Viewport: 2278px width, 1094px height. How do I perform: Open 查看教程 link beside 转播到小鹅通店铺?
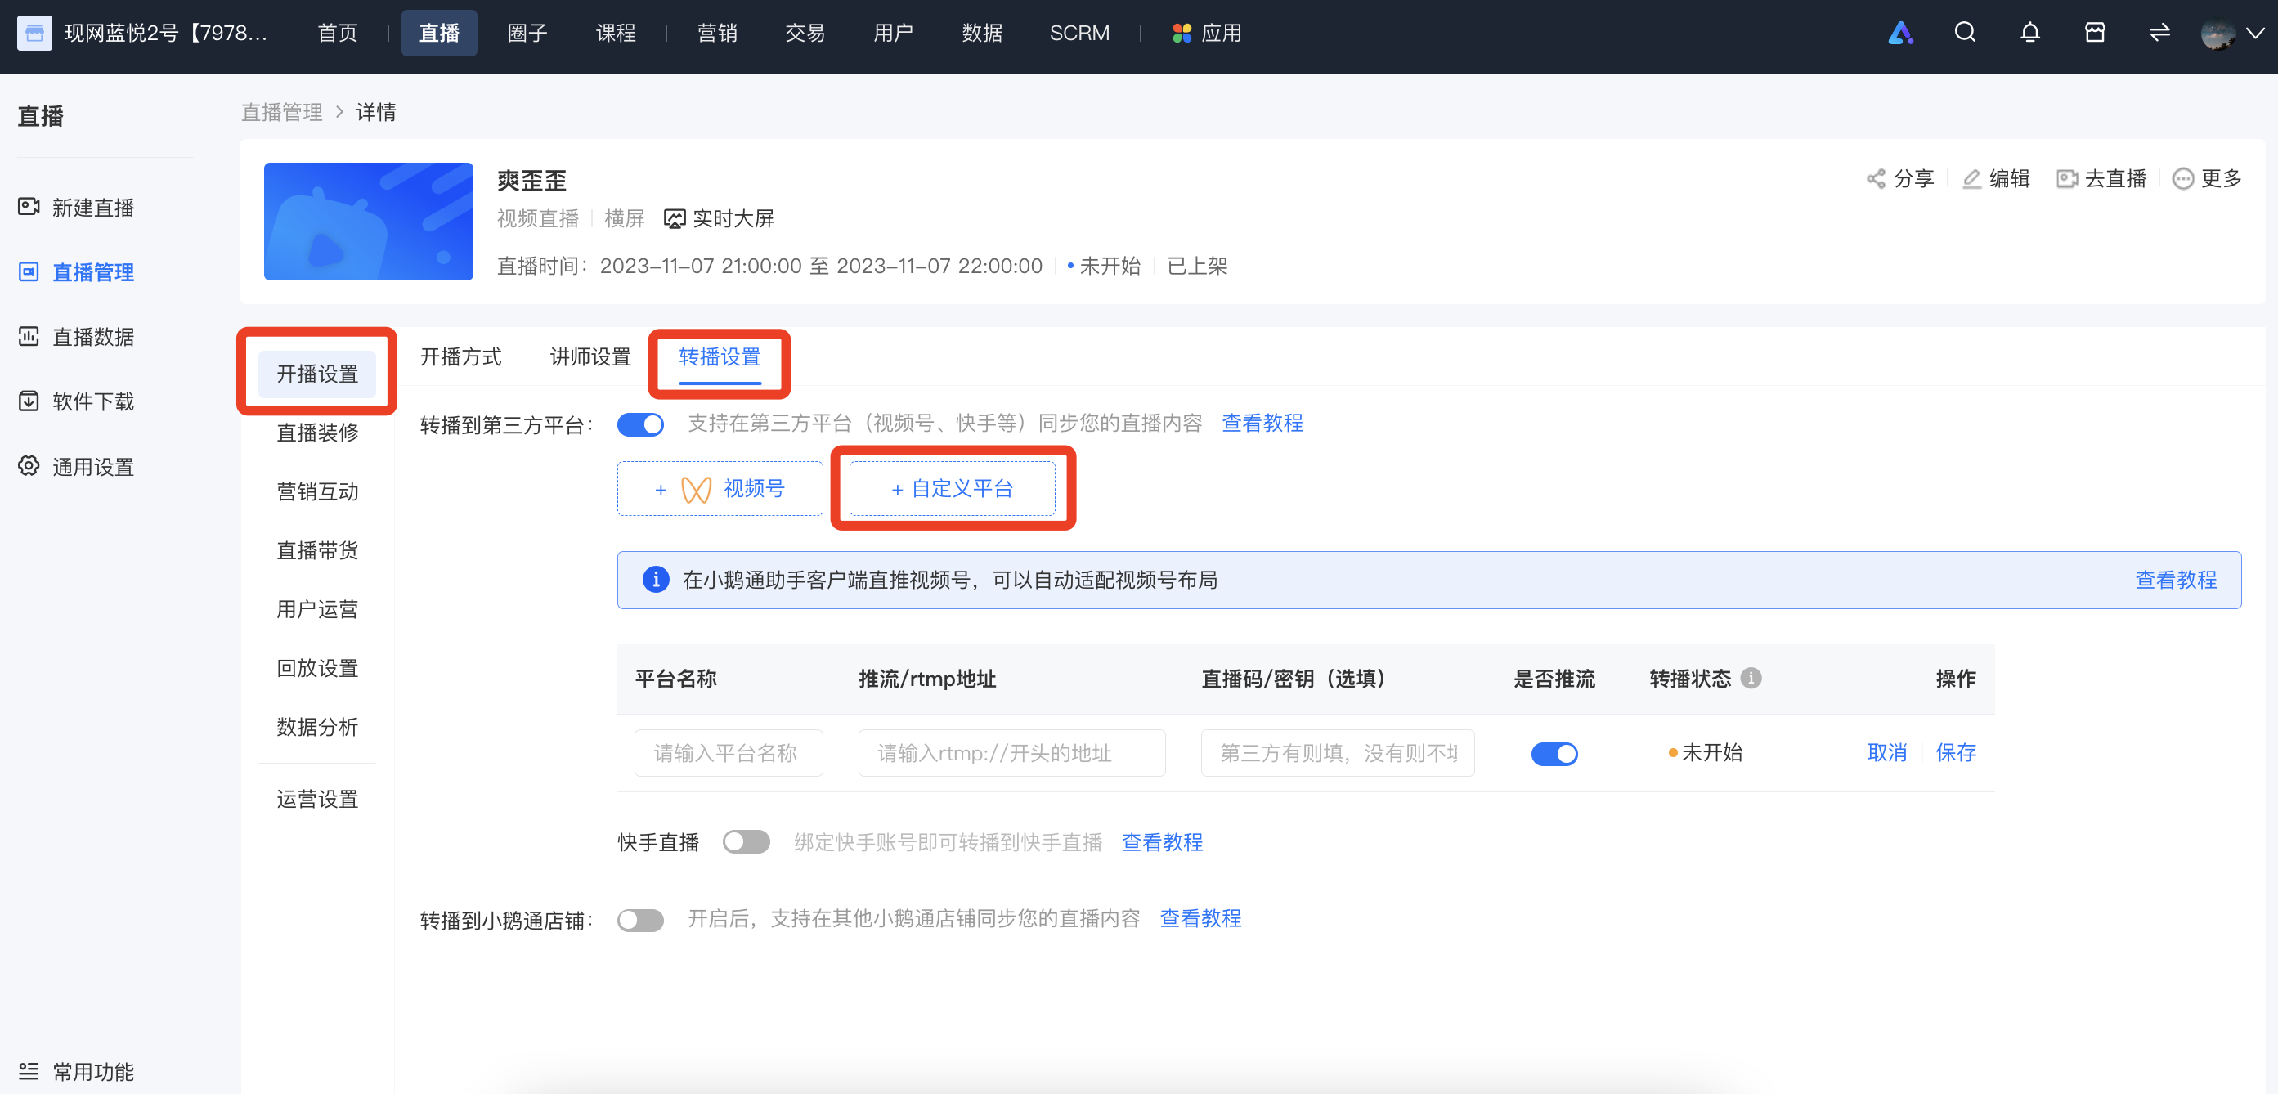pyautogui.click(x=1200, y=919)
